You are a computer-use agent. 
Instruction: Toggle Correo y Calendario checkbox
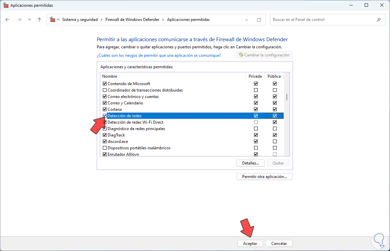pos(105,103)
